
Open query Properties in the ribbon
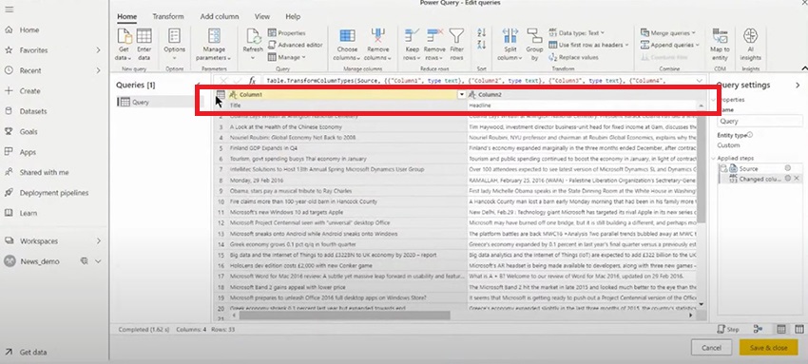coord(287,33)
